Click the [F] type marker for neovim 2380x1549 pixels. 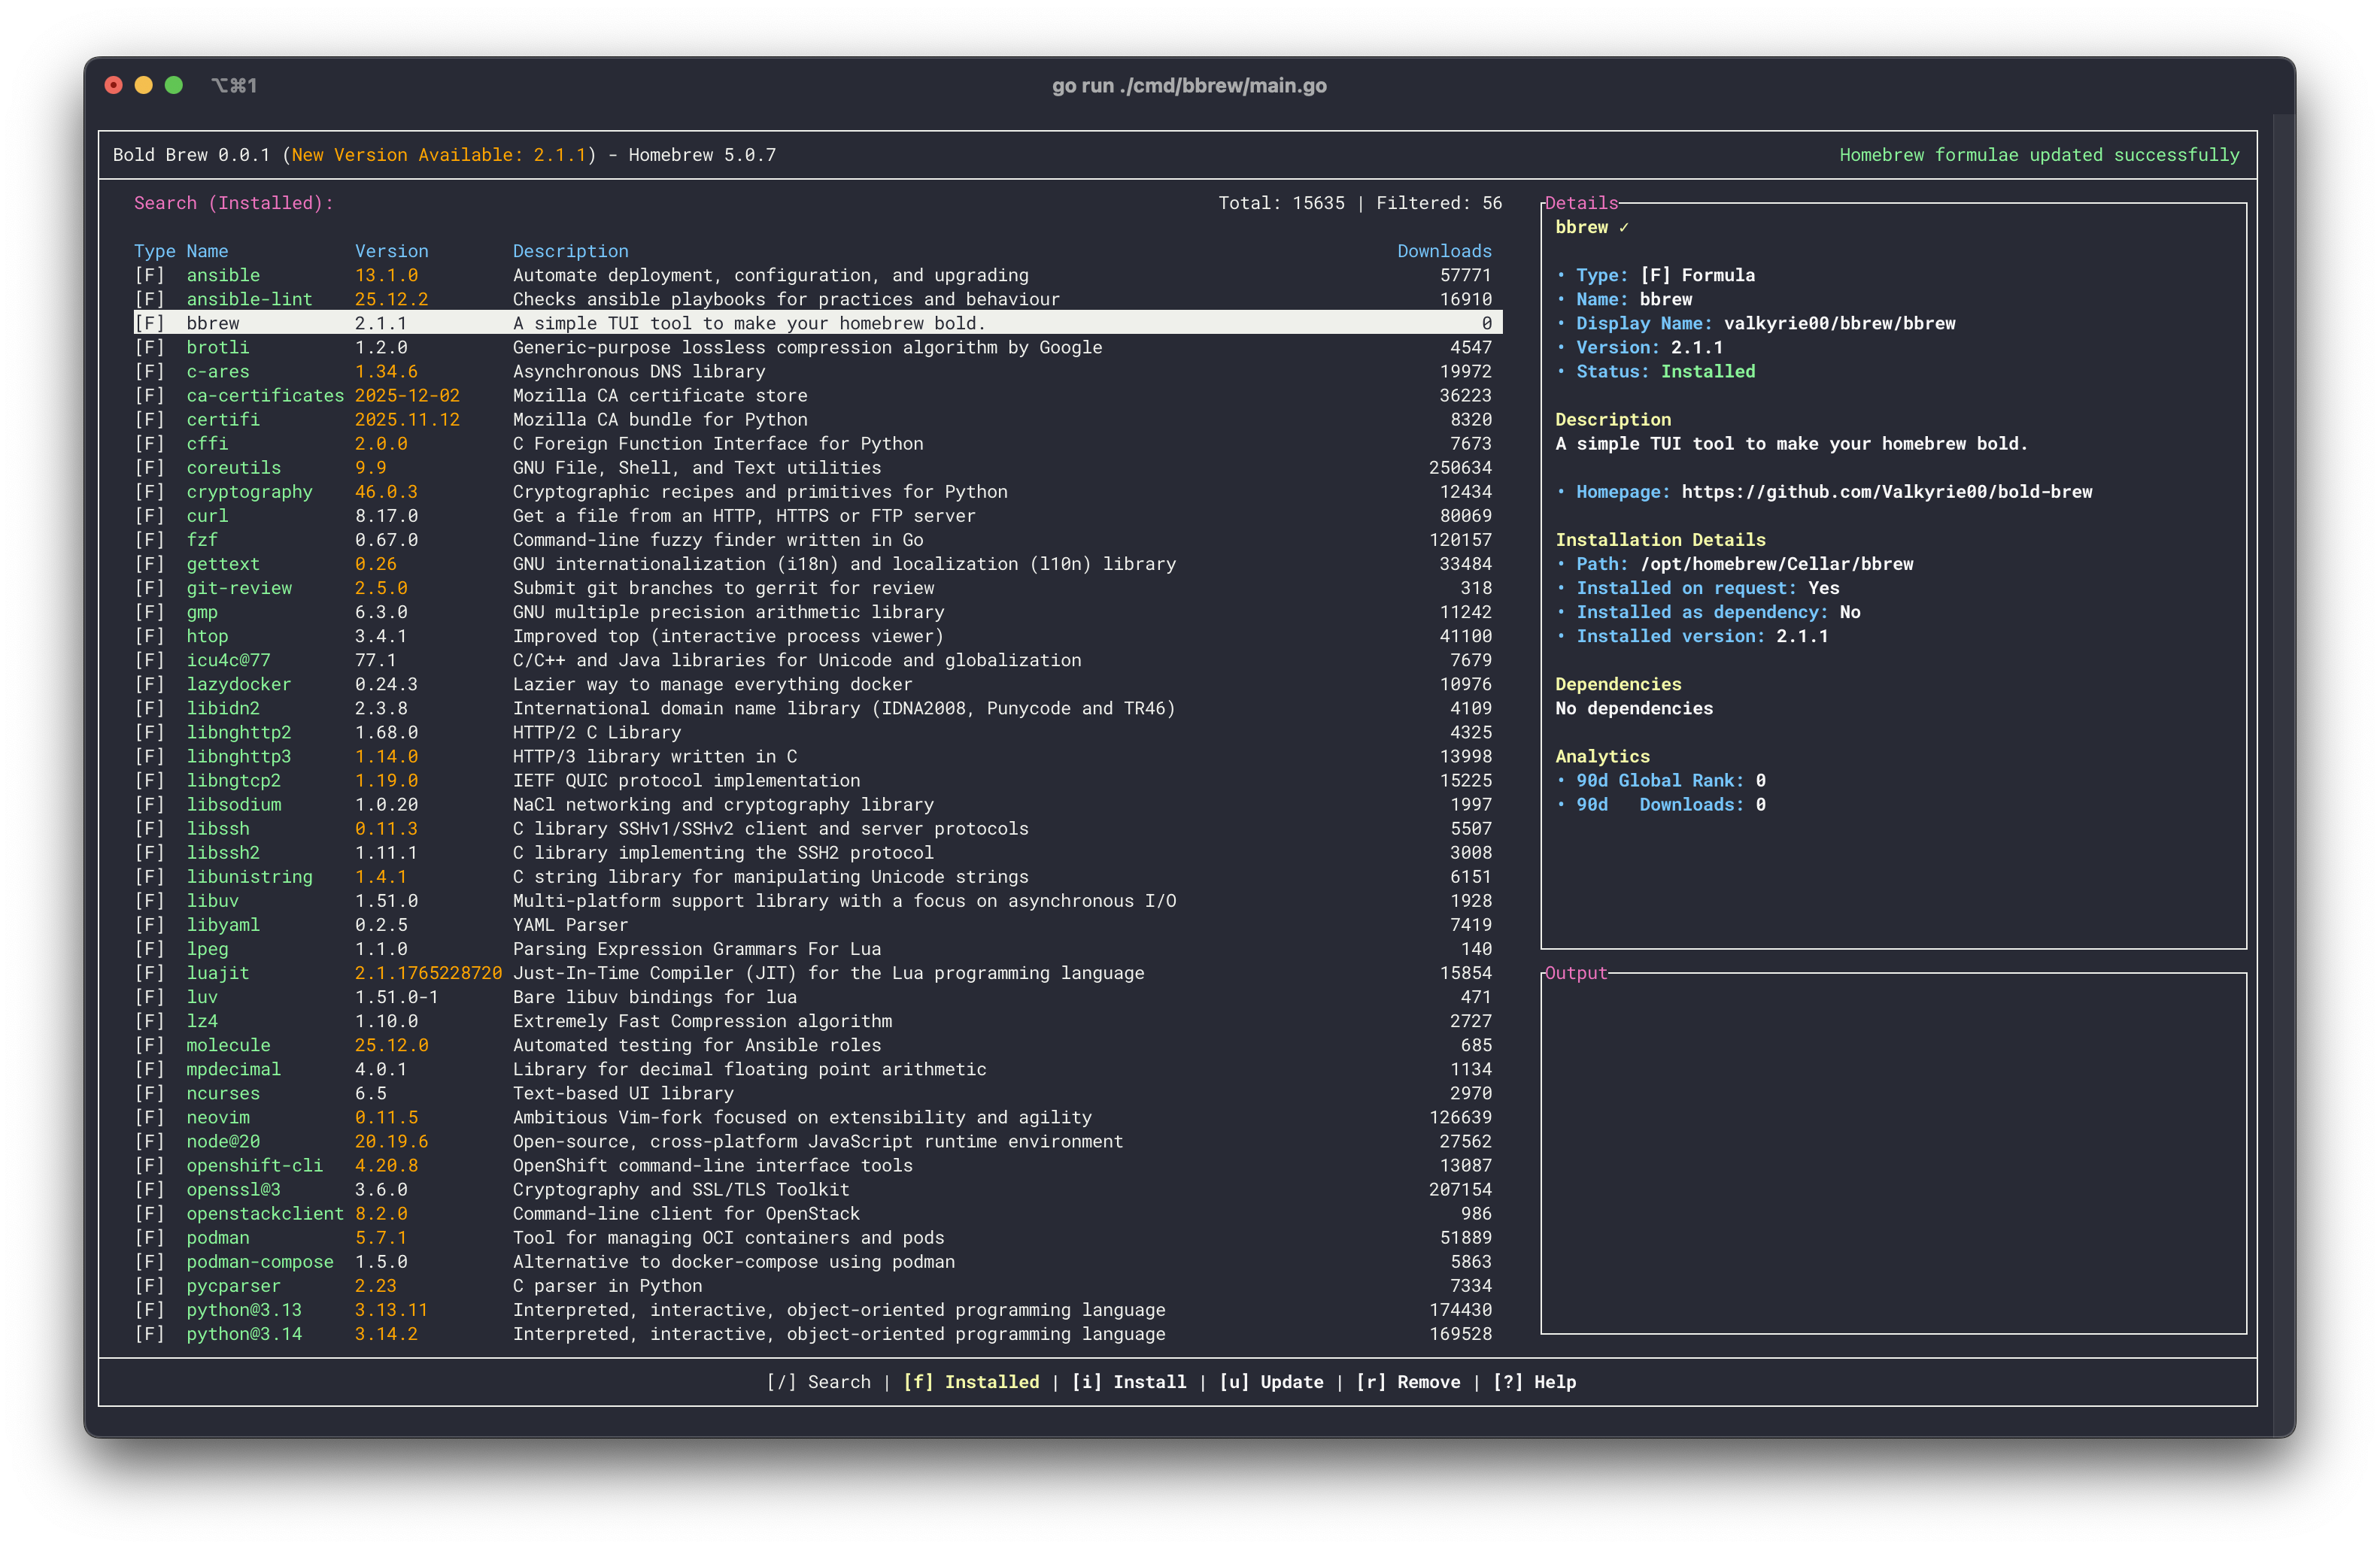(x=149, y=1117)
